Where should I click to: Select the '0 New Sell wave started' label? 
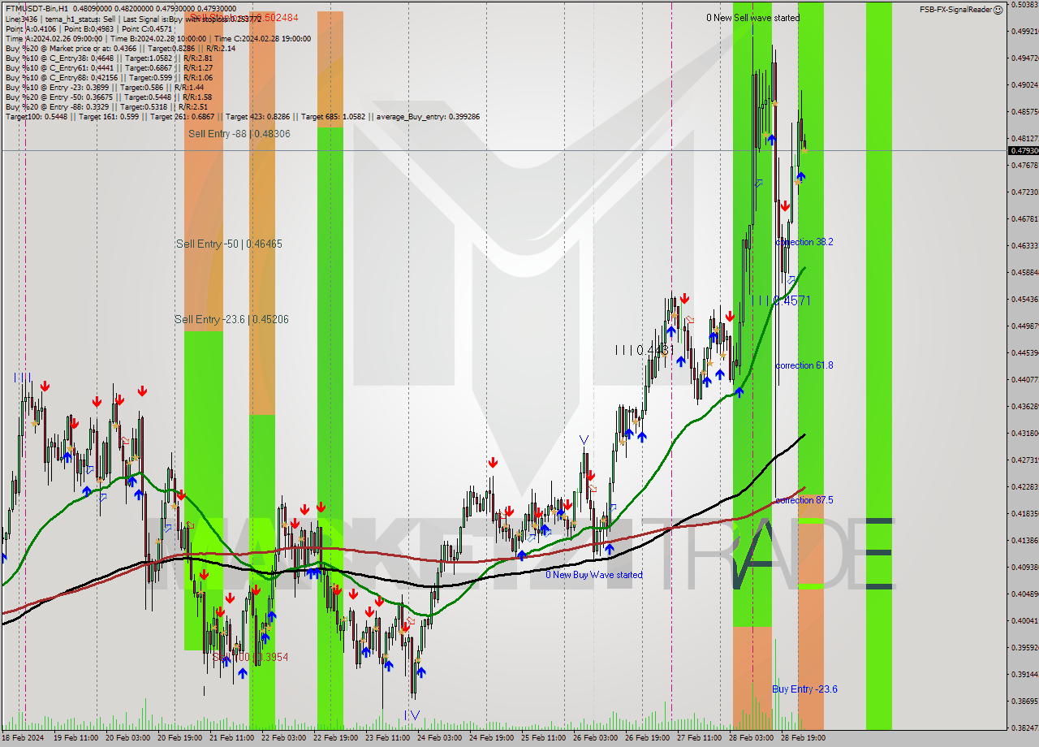[752, 18]
